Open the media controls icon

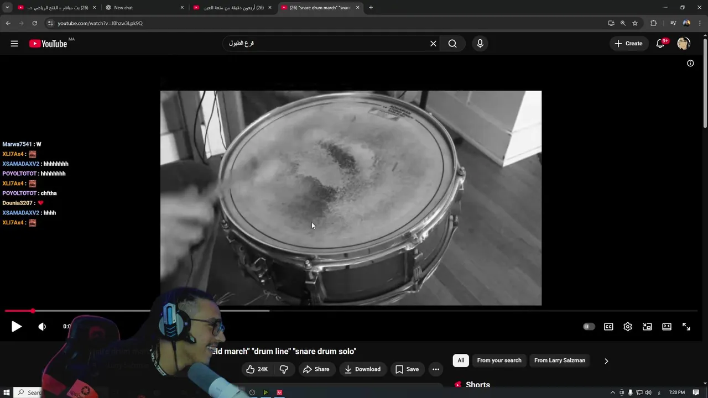pos(673,23)
